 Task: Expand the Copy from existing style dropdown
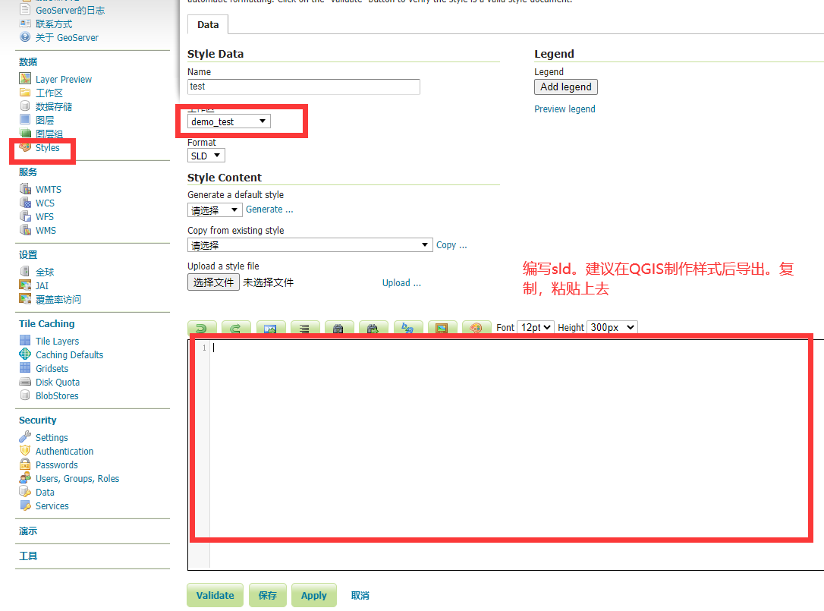coord(310,245)
